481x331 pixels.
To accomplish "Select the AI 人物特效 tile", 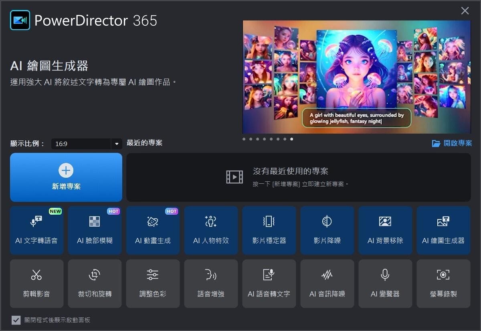I will click(211, 230).
